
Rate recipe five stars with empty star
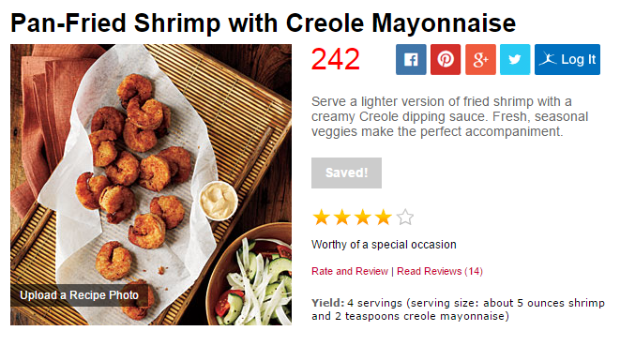click(x=405, y=218)
